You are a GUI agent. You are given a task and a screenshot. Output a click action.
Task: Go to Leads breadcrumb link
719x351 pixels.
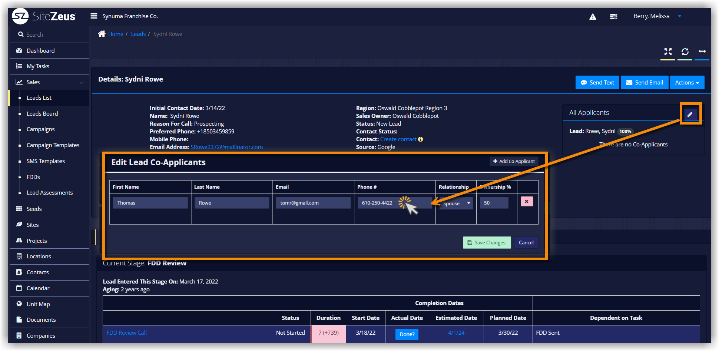(x=138, y=34)
